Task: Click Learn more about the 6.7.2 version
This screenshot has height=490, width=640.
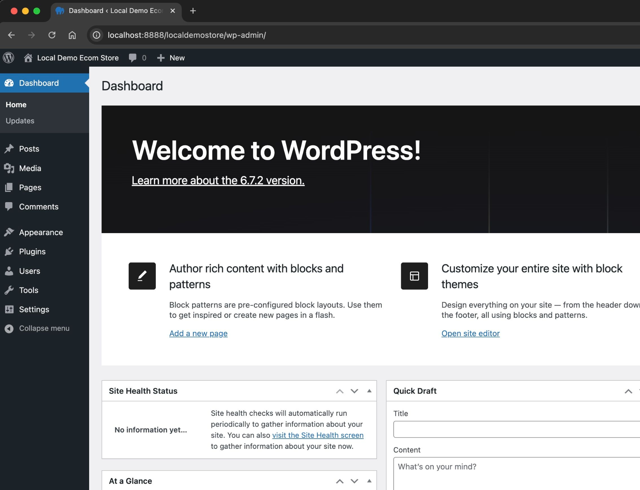Action: coord(218,180)
